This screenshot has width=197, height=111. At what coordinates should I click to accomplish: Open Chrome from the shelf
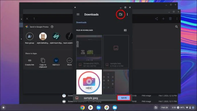coord(83,108)
